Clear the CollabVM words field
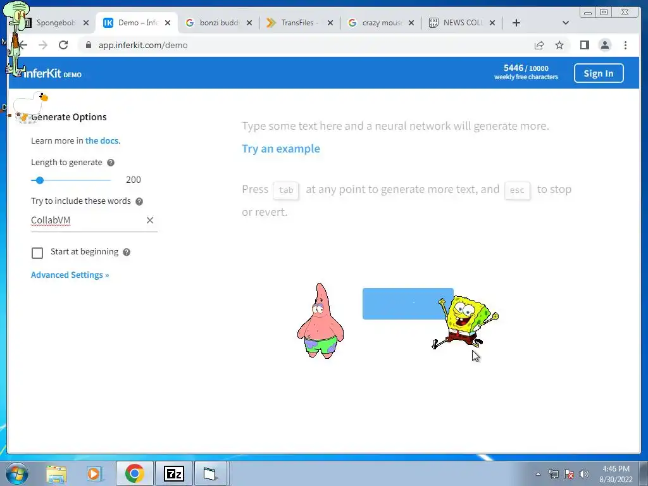The image size is (648, 486). [150, 220]
